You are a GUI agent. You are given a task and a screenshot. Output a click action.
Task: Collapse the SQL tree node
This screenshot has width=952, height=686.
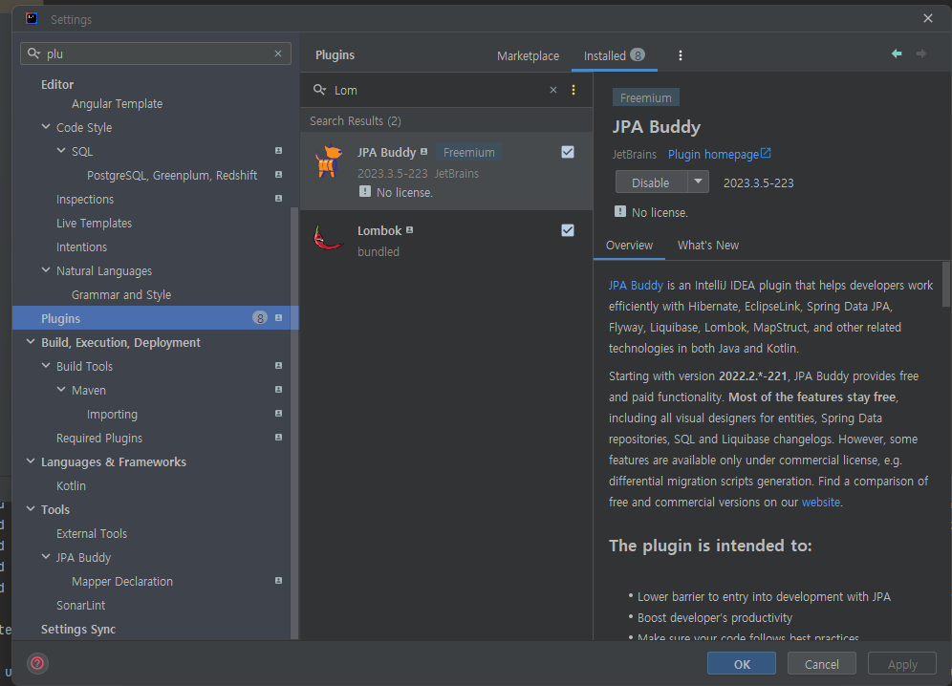(x=61, y=151)
